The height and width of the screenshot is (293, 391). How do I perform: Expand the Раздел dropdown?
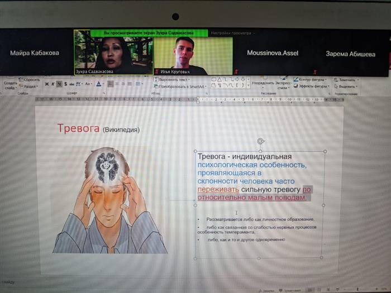coord(30,87)
